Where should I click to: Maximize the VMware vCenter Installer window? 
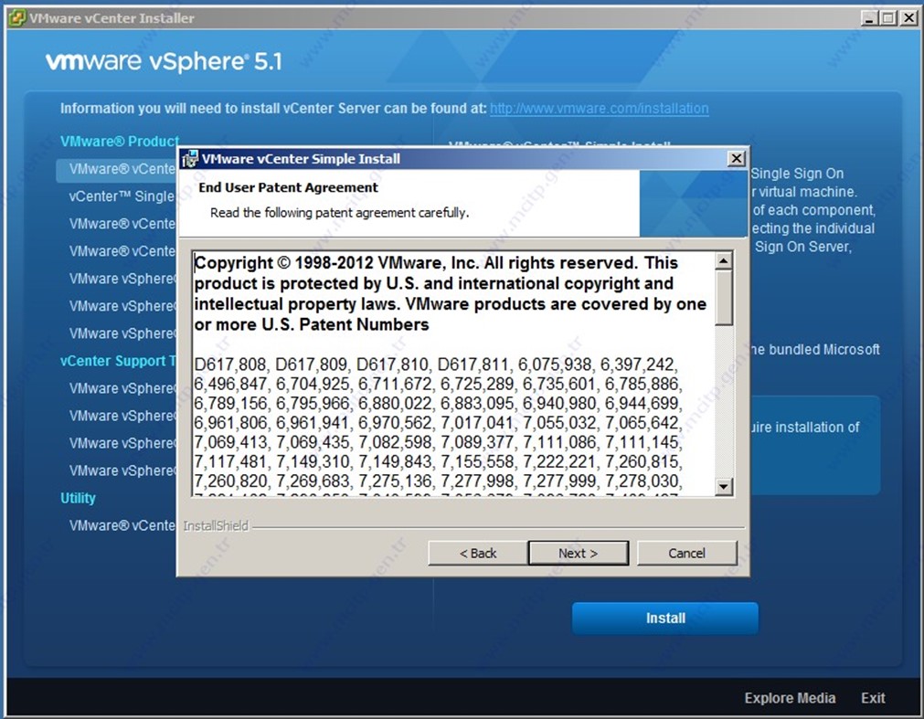(x=887, y=18)
